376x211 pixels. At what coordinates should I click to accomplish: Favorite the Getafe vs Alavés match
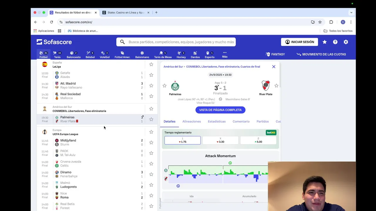(151, 75)
